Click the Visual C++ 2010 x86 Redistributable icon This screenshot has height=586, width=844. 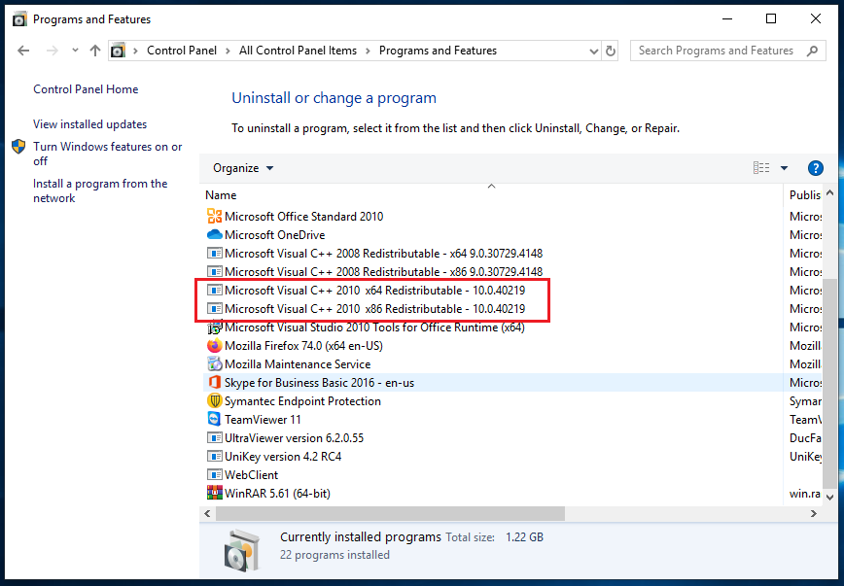click(214, 308)
